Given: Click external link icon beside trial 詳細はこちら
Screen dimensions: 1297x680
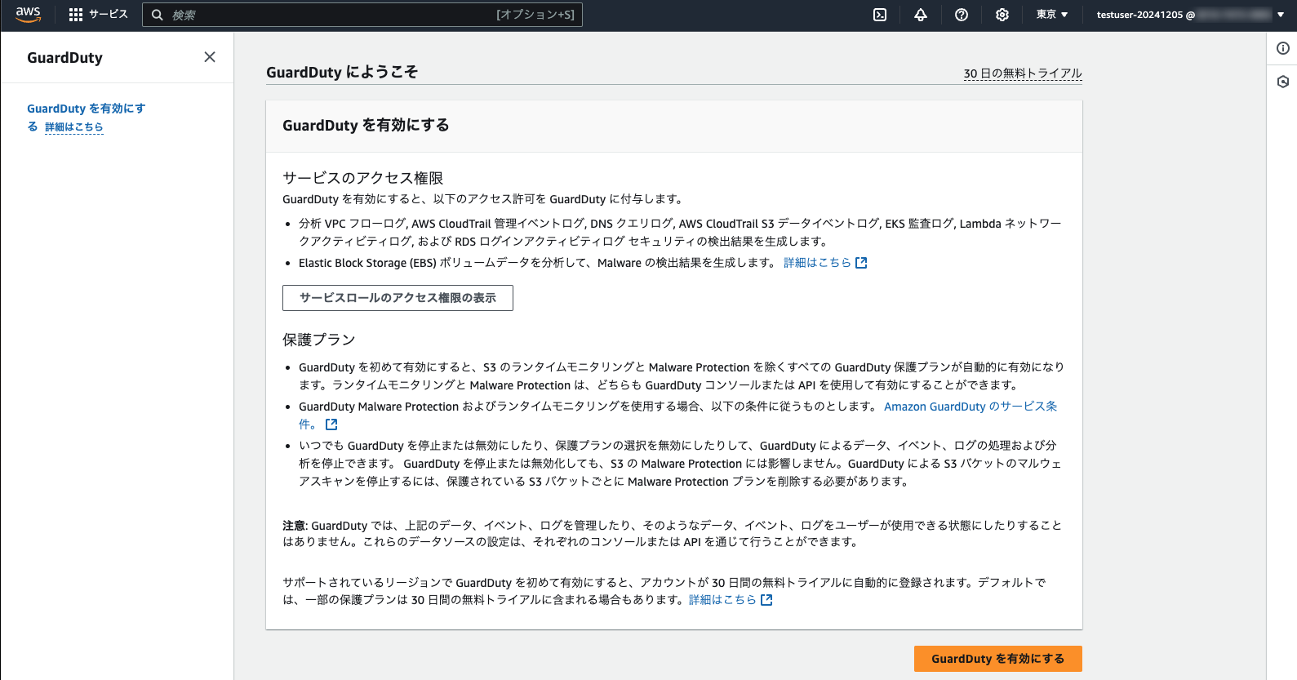Looking at the screenshot, I should pyautogui.click(x=766, y=600).
